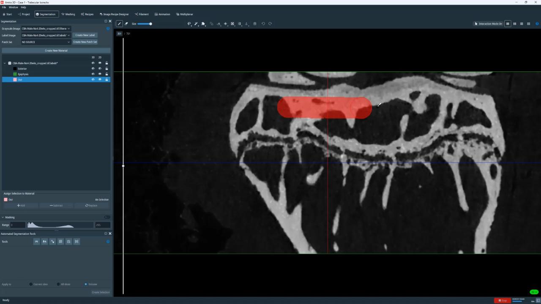Open the Window menu
Screen dimensions: 541x304
[14, 7]
